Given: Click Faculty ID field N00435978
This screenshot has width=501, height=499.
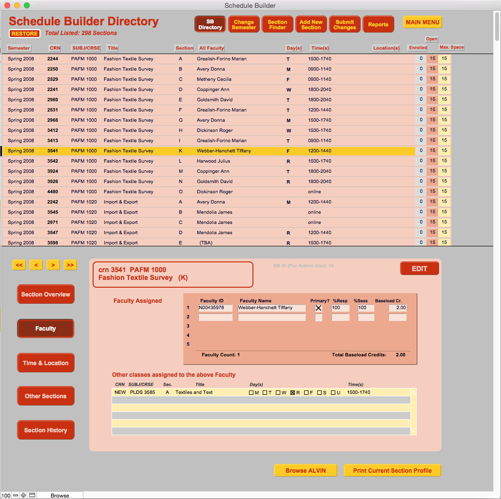Looking at the screenshot, I should (x=215, y=308).
